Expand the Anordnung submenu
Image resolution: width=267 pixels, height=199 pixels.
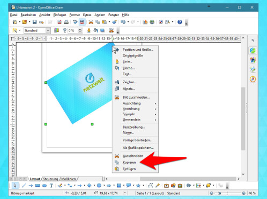tap(135, 109)
